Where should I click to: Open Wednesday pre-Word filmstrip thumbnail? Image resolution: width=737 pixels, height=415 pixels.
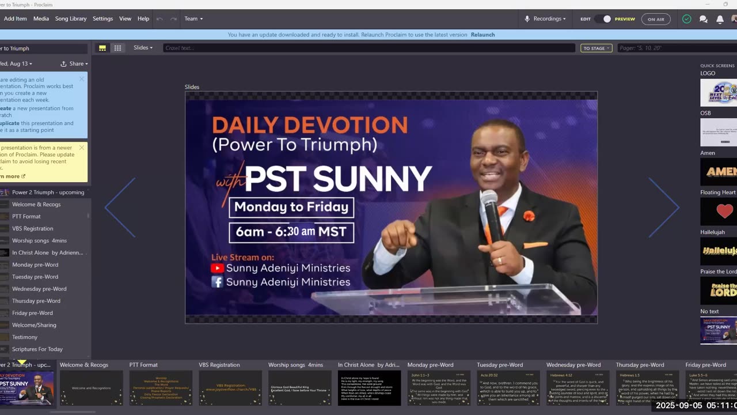coord(578,388)
